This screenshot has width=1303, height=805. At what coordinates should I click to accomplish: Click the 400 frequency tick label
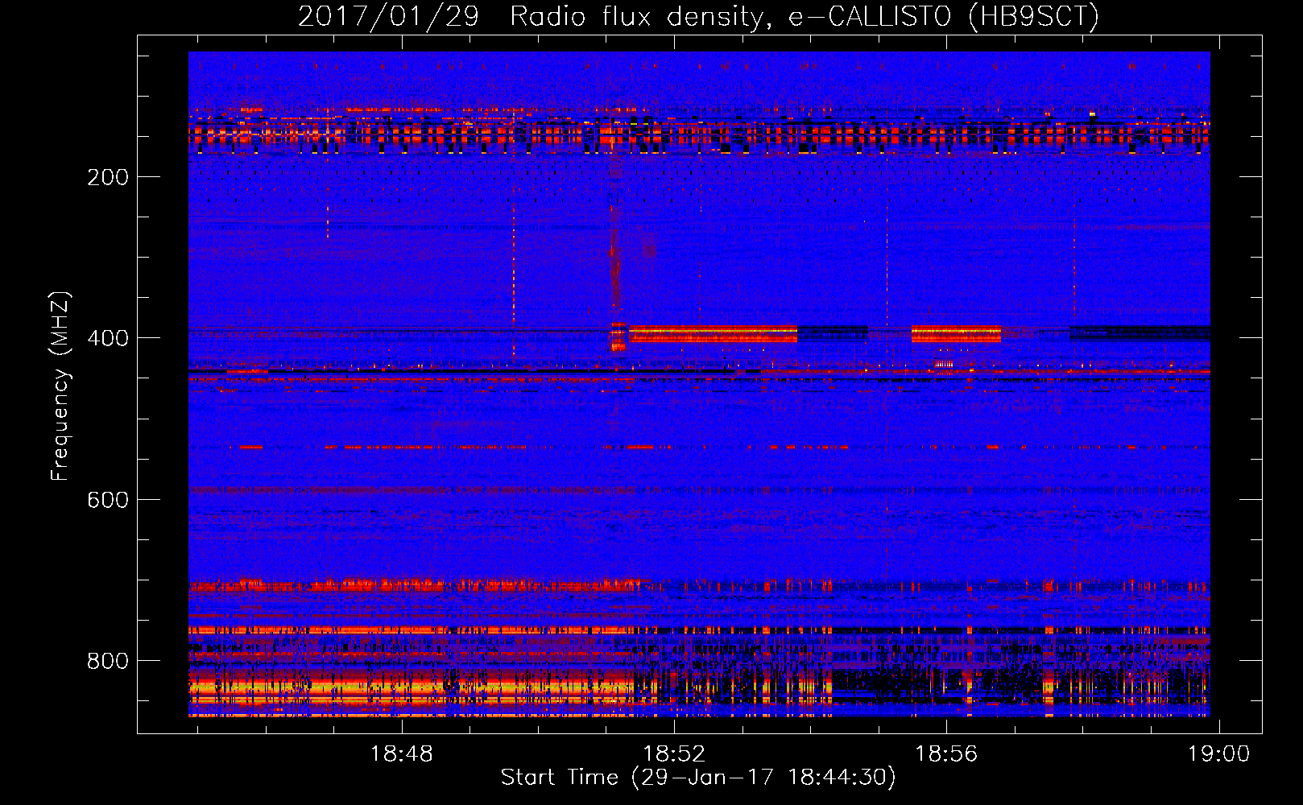pyautogui.click(x=108, y=338)
